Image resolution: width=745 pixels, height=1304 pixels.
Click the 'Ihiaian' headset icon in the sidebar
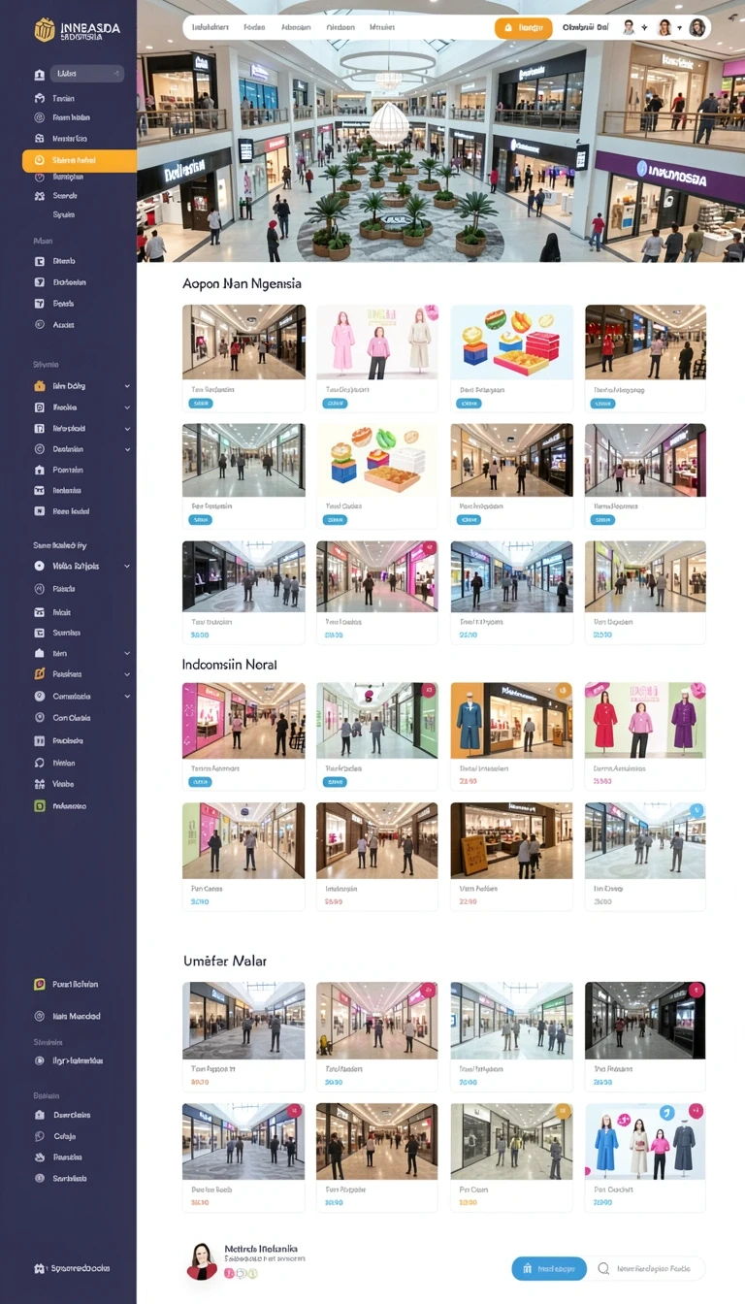40,763
